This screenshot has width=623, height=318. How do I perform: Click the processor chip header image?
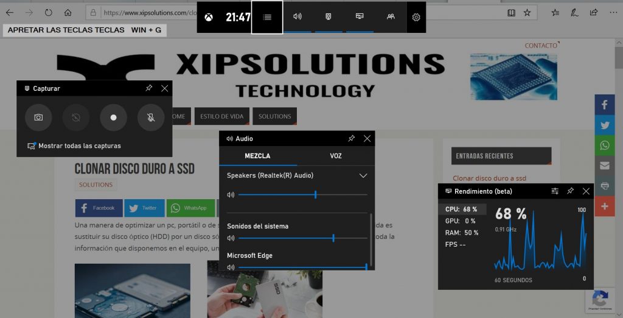click(513, 77)
